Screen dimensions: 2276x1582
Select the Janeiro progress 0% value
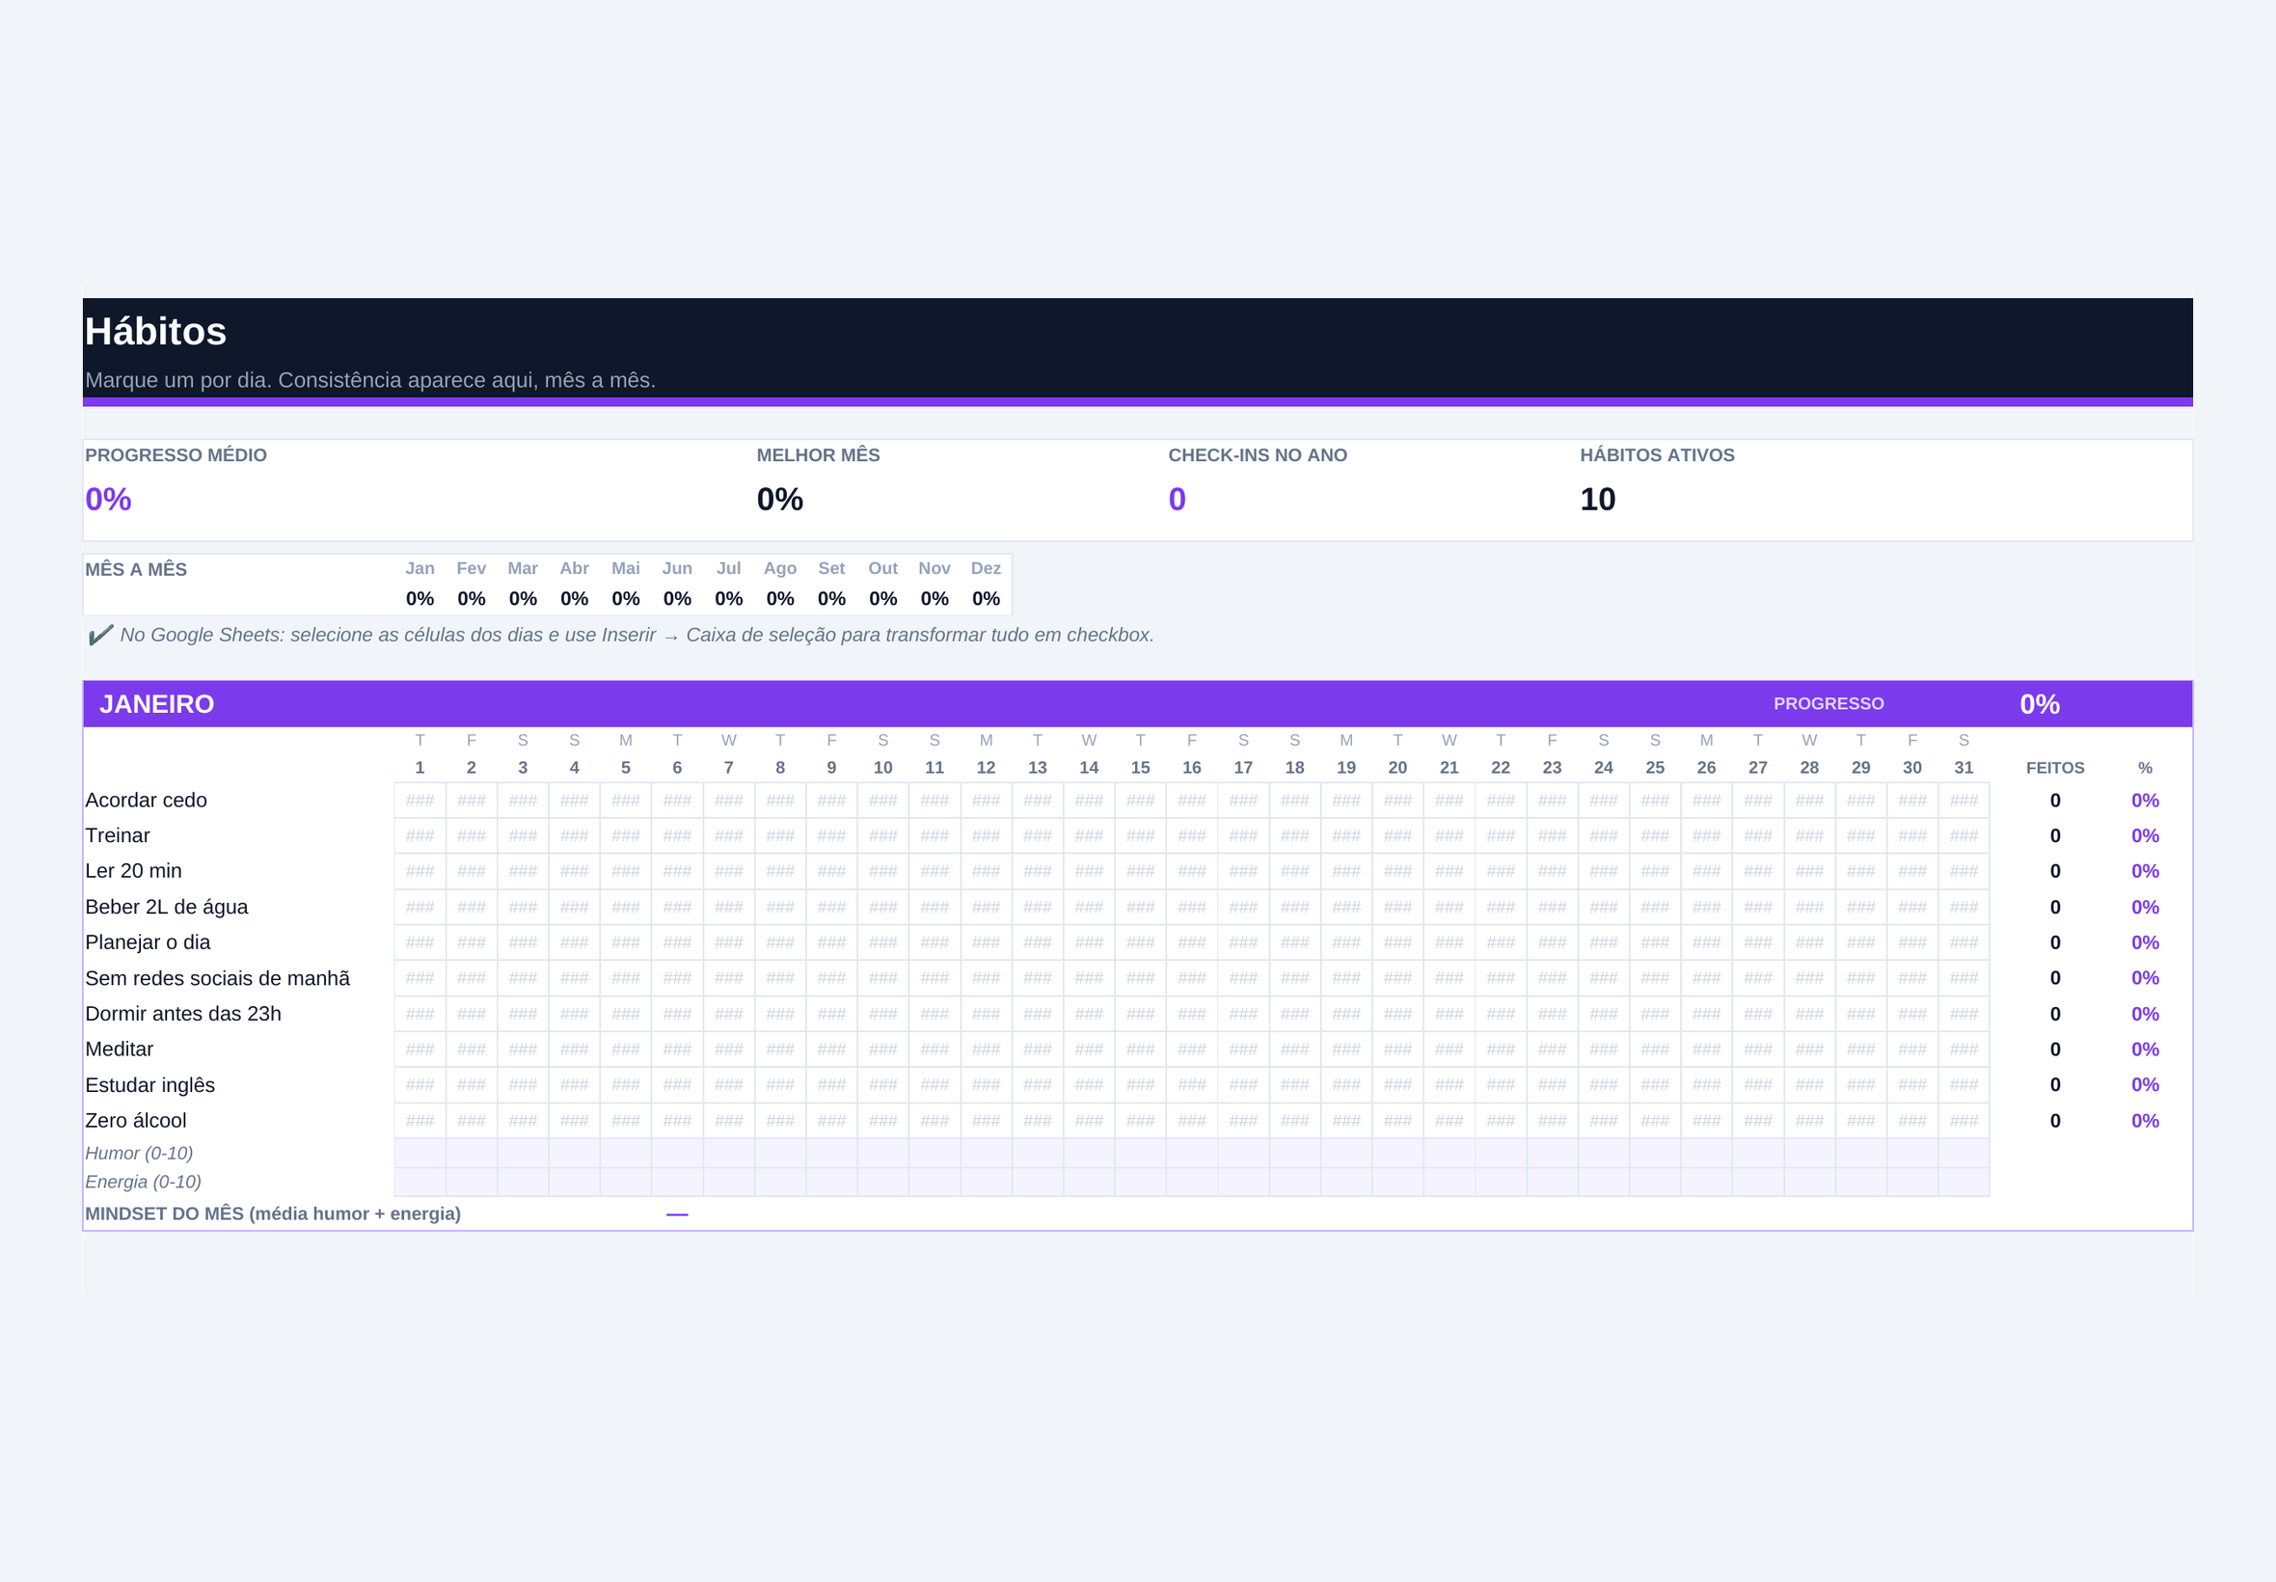point(2040,704)
